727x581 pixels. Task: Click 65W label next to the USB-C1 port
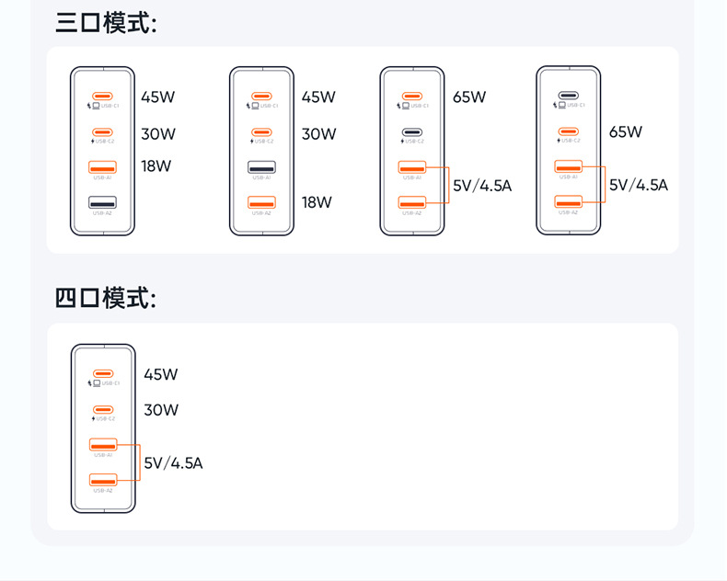(469, 97)
